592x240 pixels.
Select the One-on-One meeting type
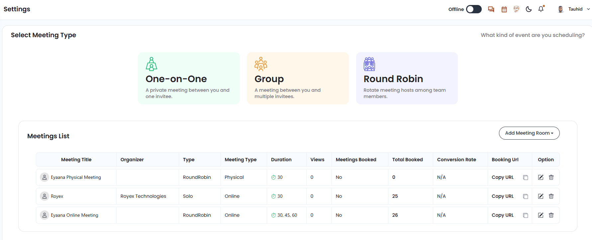click(x=189, y=78)
